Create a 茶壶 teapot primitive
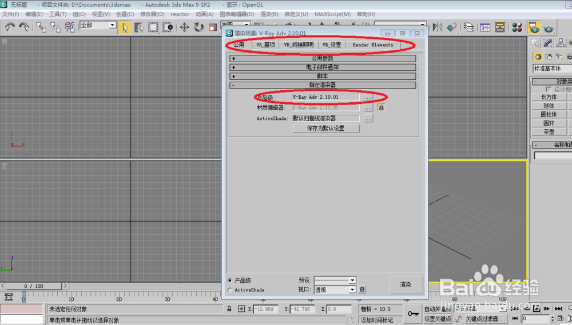 tap(549, 132)
